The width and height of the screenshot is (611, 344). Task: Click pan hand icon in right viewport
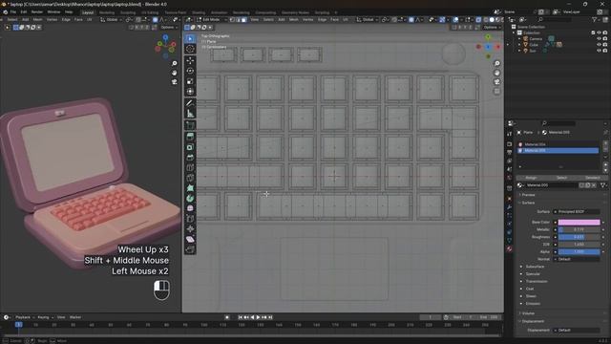click(x=496, y=73)
